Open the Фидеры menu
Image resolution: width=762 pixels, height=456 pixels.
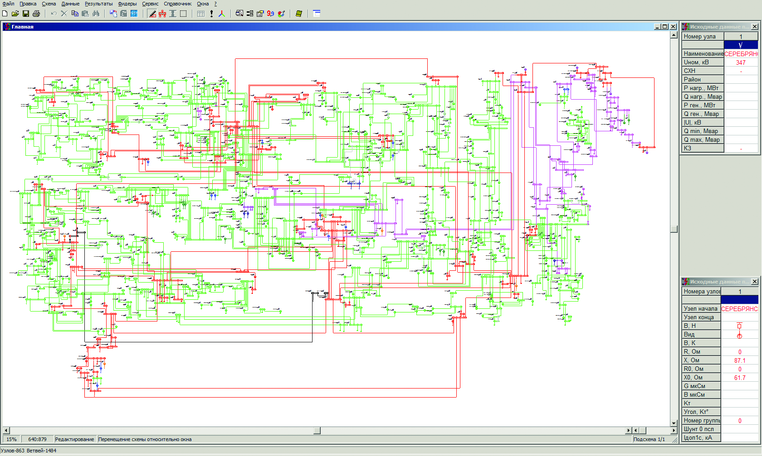tap(127, 4)
